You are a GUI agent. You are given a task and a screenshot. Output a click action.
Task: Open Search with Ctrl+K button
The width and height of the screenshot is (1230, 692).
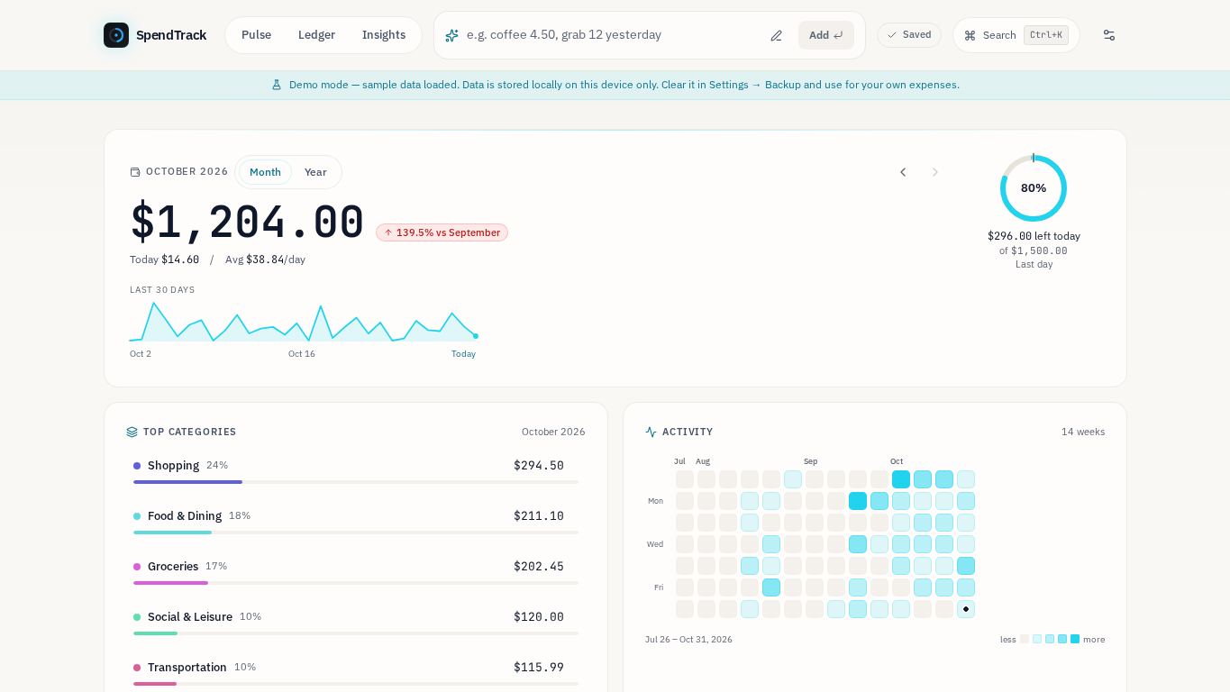pyautogui.click(x=1016, y=35)
